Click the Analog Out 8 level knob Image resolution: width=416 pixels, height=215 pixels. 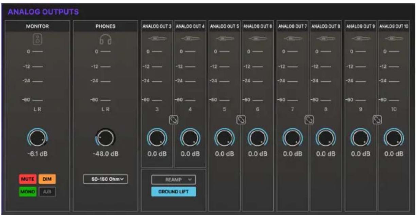point(326,138)
